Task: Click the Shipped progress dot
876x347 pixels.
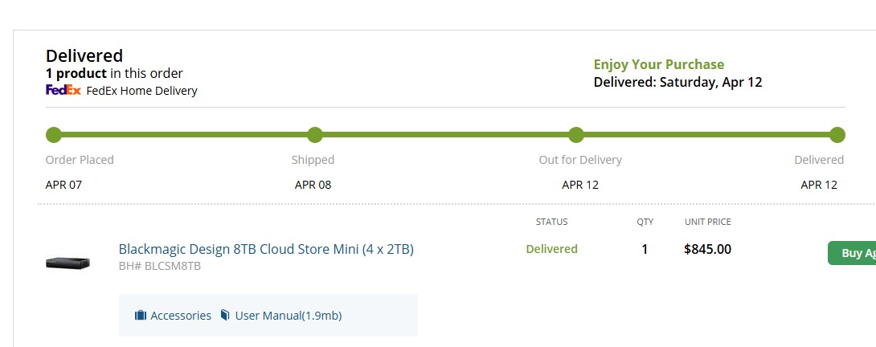Action: coord(315,135)
